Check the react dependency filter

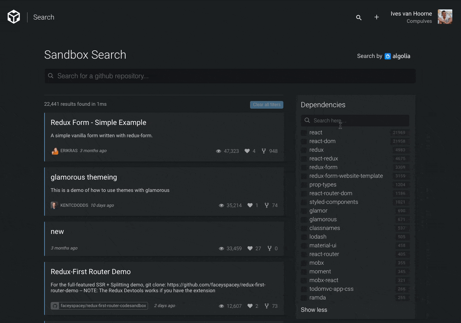coord(304,133)
